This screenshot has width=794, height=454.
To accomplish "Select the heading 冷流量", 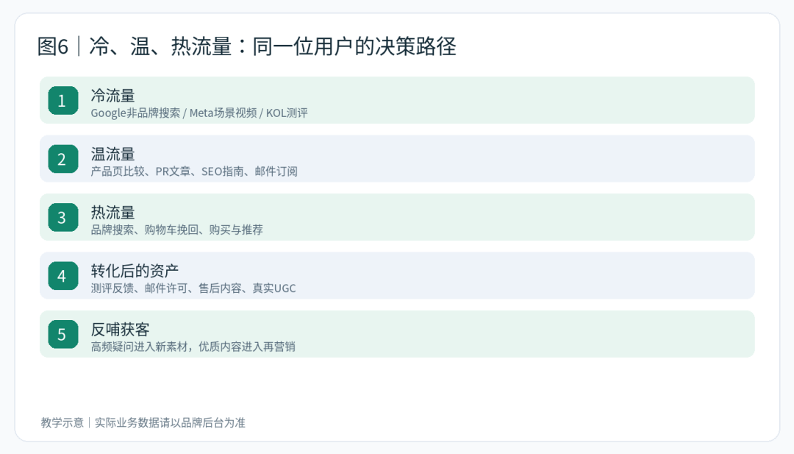I will [113, 95].
